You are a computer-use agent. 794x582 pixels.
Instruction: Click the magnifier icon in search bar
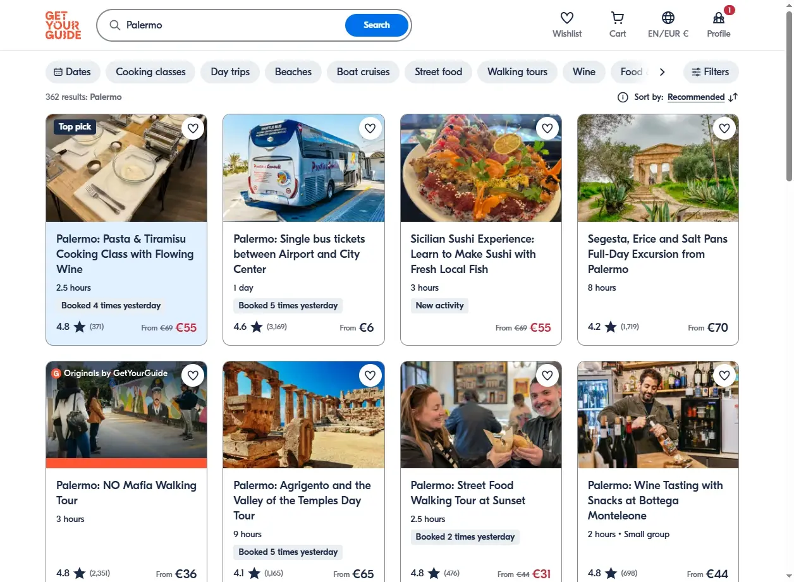click(x=115, y=25)
